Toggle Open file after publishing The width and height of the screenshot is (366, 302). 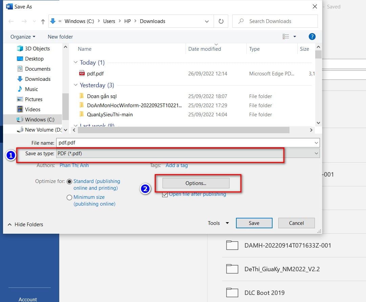click(x=165, y=194)
